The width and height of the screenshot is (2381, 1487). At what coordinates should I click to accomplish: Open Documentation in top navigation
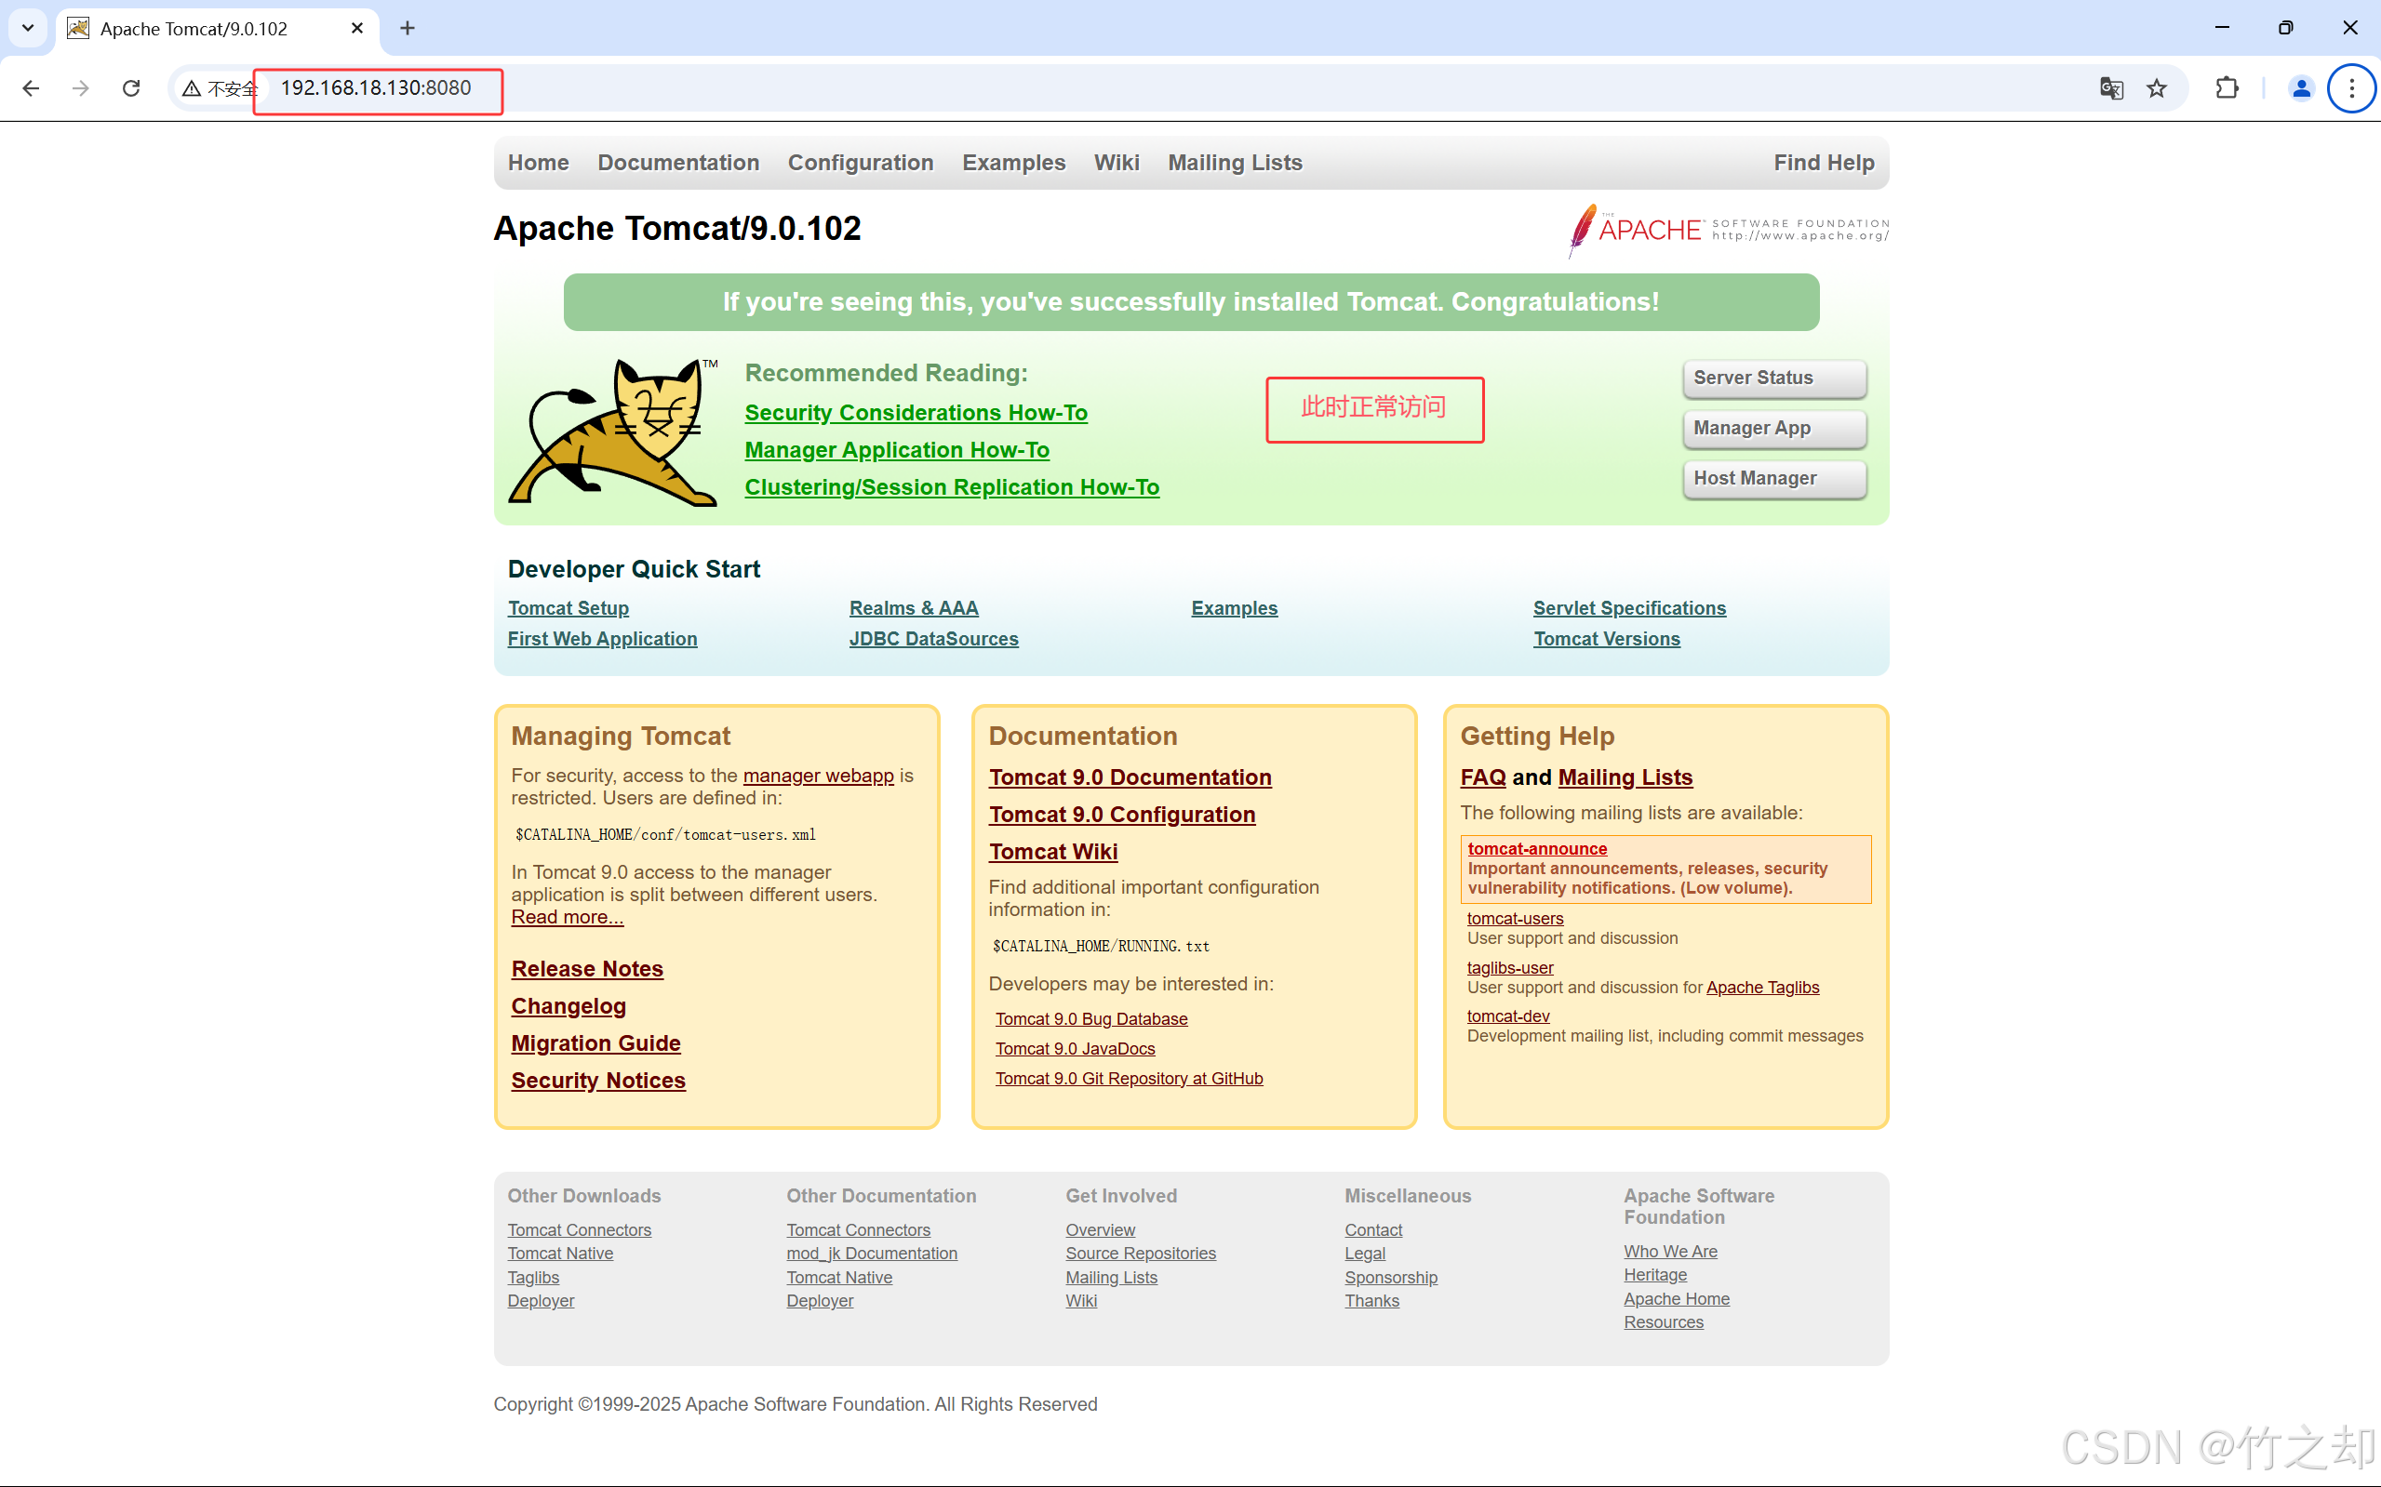pyautogui.click(x=678, y=162)
